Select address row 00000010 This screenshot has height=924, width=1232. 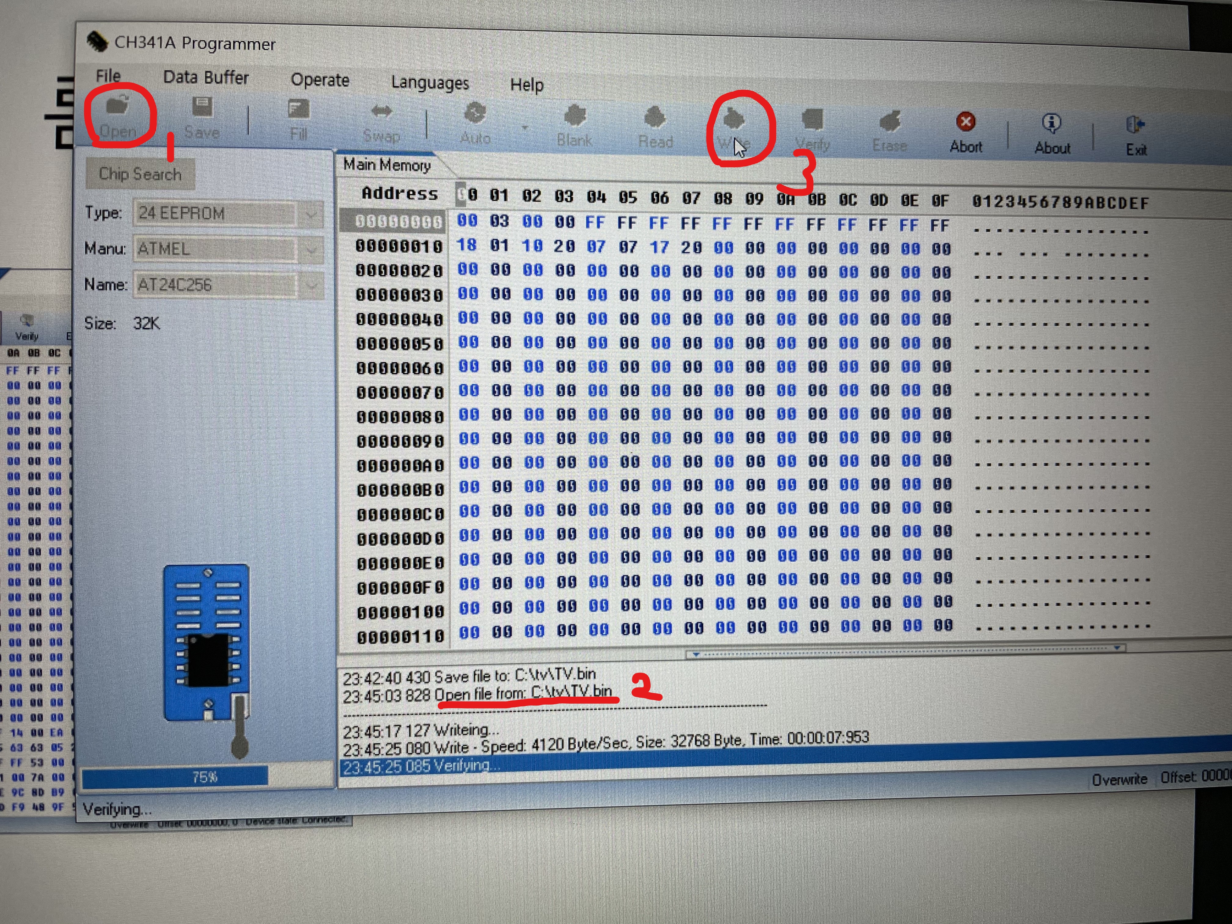(x=399, y=246)
